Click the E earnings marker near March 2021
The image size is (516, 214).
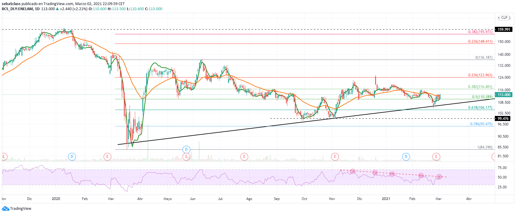point(436,156)
